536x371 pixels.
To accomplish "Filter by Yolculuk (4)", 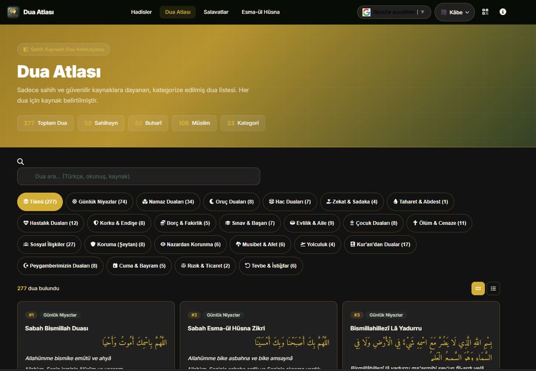I will [x=317, y=244].
